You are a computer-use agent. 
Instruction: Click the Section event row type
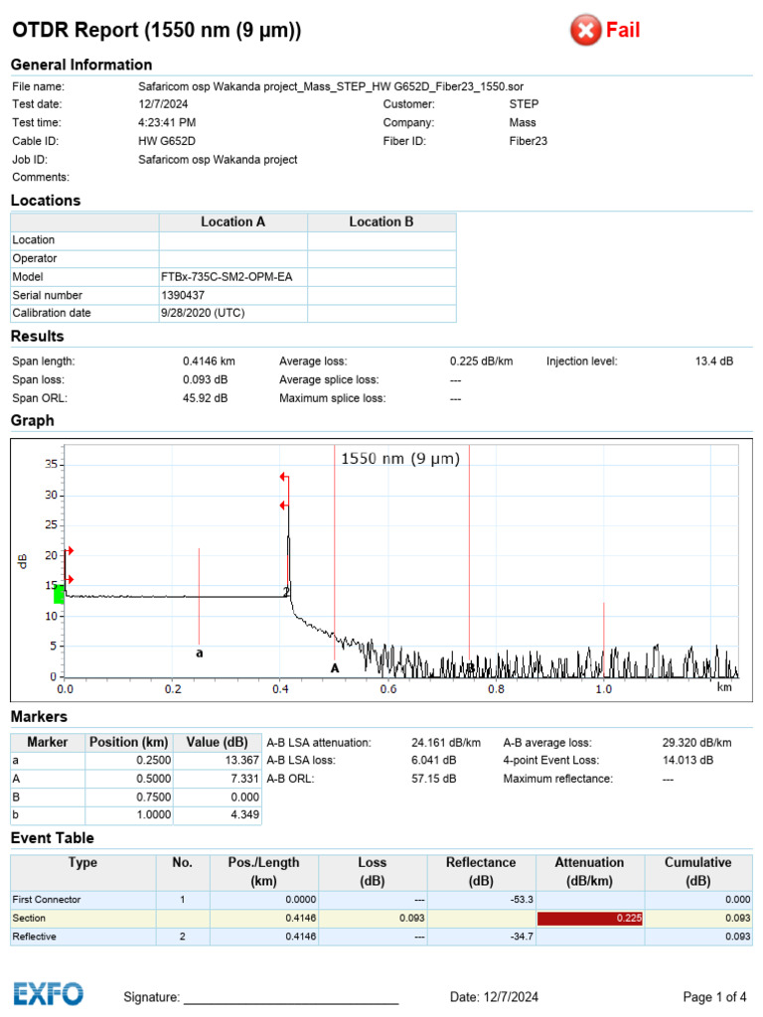pos(29,918)
